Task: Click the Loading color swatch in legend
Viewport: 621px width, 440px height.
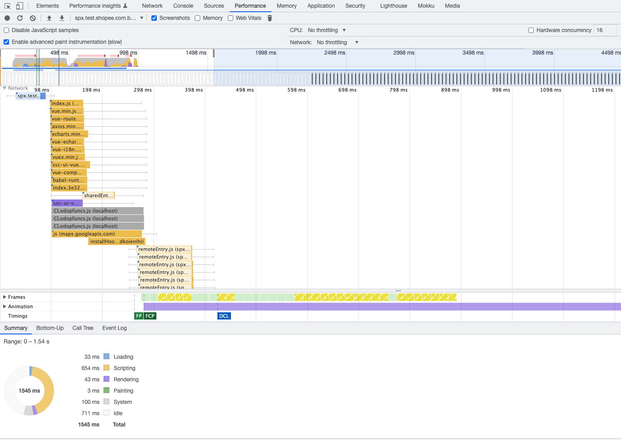Action: pos(107,357)
